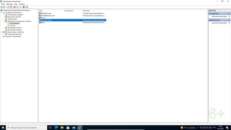The width and height of the screenshot is (231, 130).
Task: Select the Администратор user row
Action: [x=72, y=20]
